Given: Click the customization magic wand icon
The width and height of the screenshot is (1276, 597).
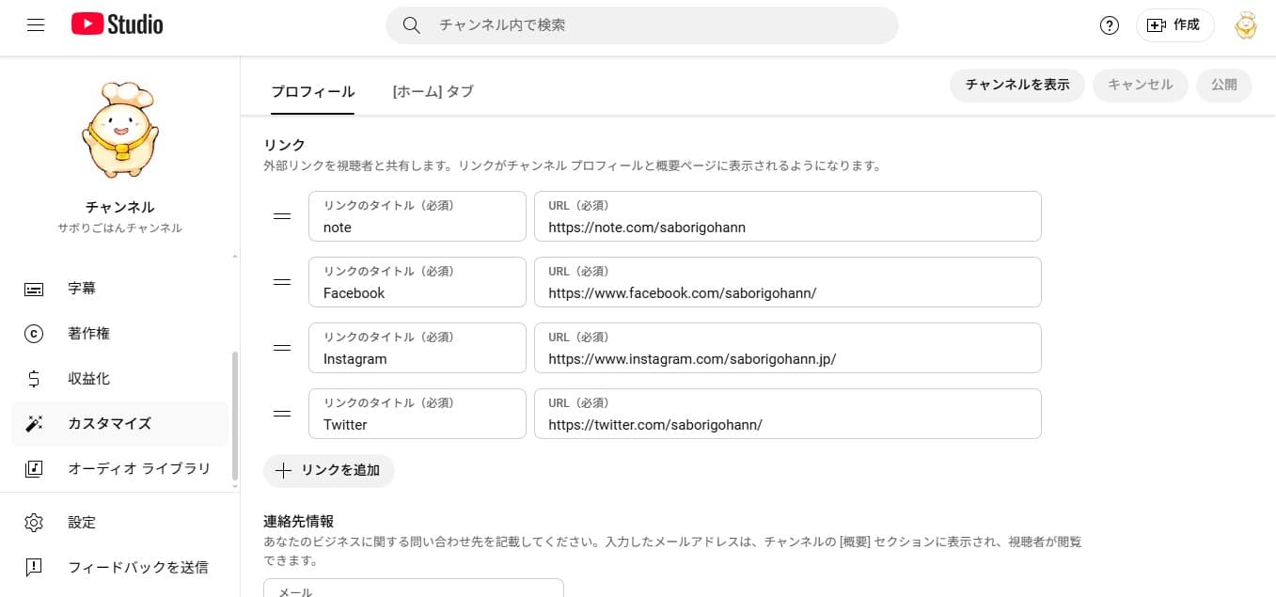Looking at the screenshot, I should click(34, 424).
